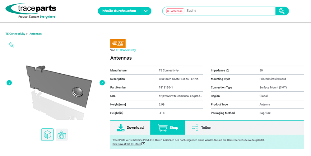
Task: Click the magnifier search button
Action: click(282, 11)
